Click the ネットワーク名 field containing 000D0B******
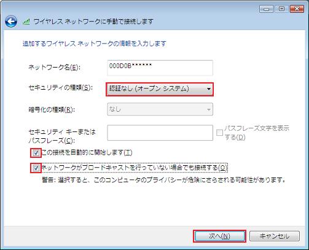This screenshot has width=309, height=250. pos(160,68)
